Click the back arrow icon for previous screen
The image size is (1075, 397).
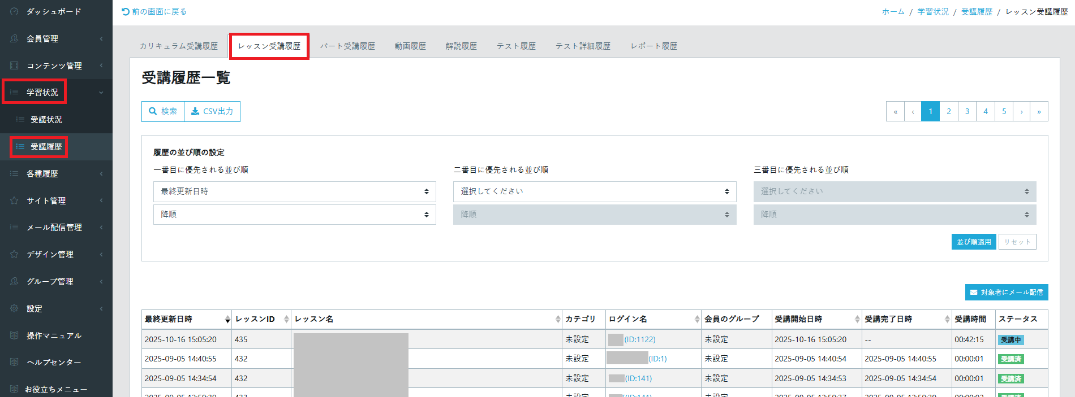[126, 11]
